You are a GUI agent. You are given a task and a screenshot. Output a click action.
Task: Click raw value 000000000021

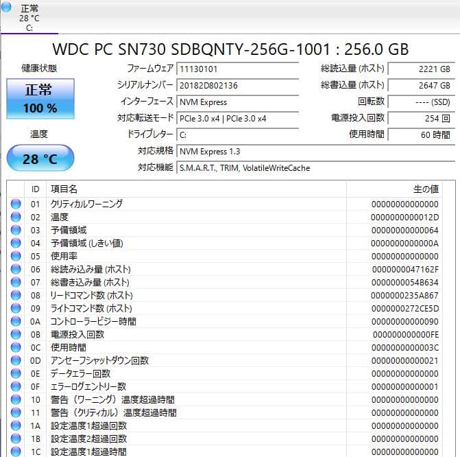tap(405, 361)
